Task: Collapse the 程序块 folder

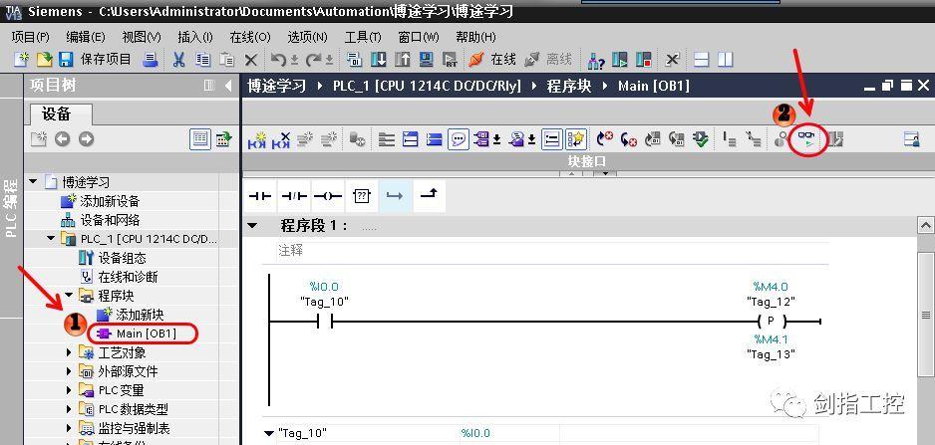Action: click(x=69, y=296)
